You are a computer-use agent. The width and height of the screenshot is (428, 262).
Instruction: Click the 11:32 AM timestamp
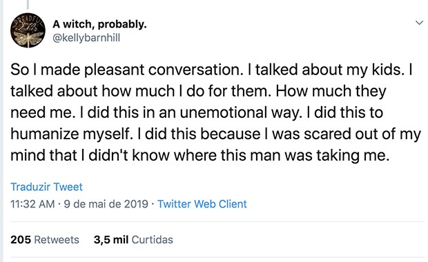pyautogui.click(x=32, y=204)
